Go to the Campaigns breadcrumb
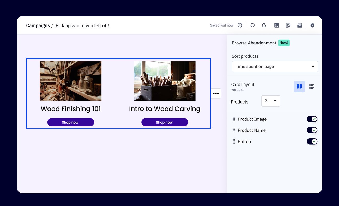 point(38,25)
